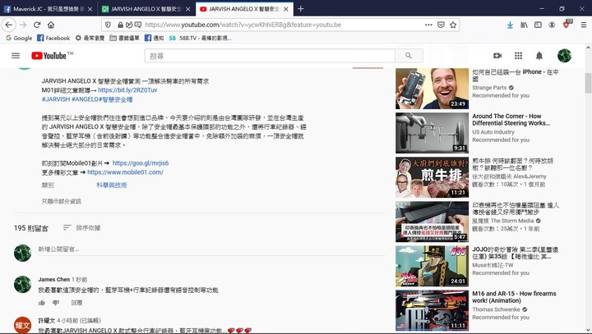Image resolution: width=592 pixels, height=334 pixels.
Task: Open the YouTube apps grid
Action: (x=518, y=56)
